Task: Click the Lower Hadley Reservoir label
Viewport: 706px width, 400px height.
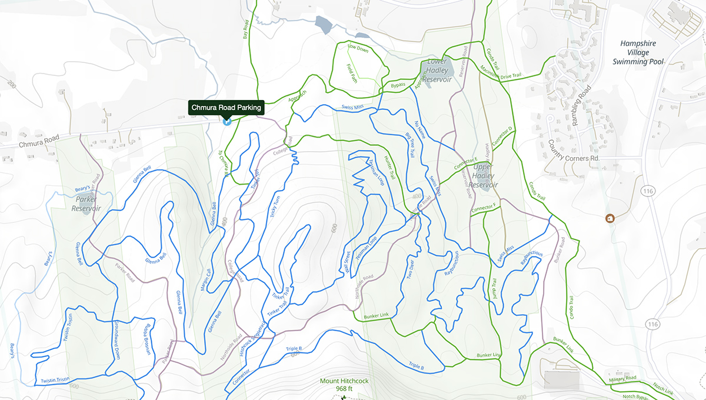Action: (x=437, y=71)
